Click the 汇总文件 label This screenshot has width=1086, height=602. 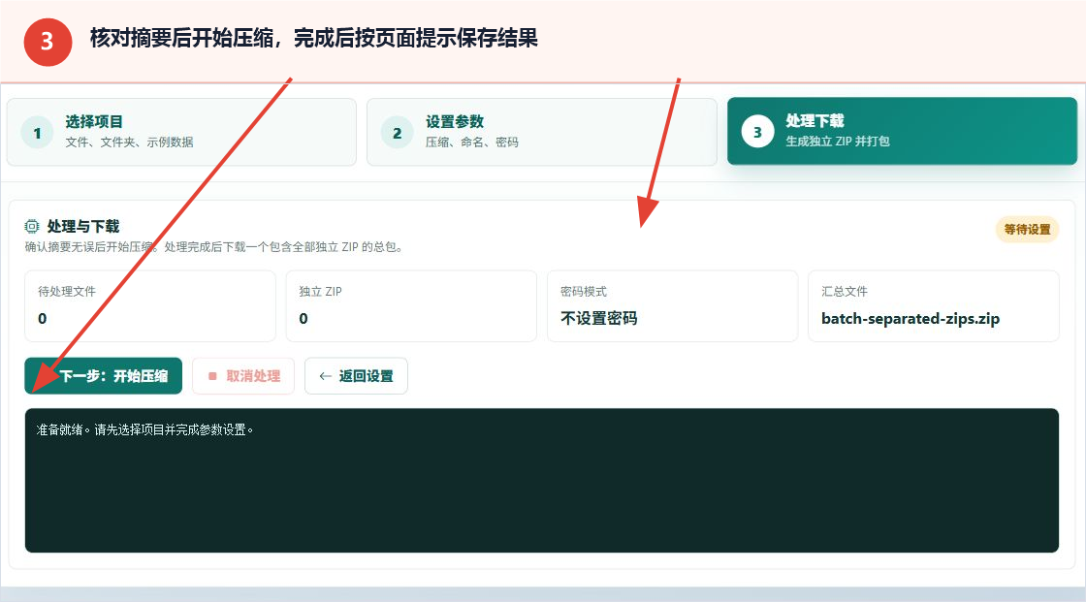pos(845,292)
